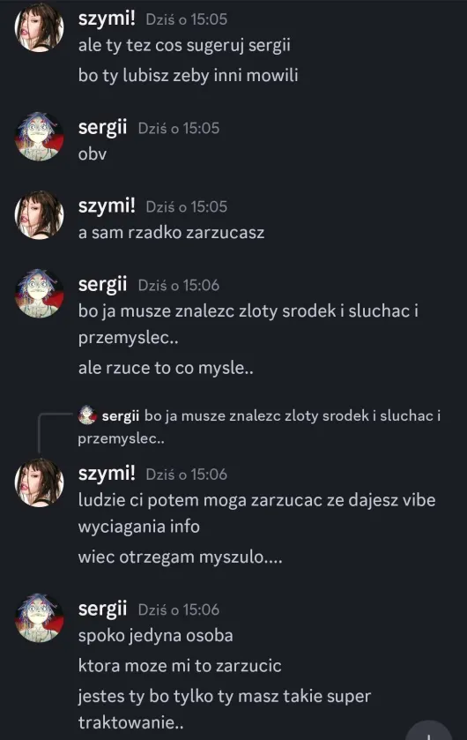
Task: Click sergii avatar beside the 'obv' message
Action: pos(40,137)
